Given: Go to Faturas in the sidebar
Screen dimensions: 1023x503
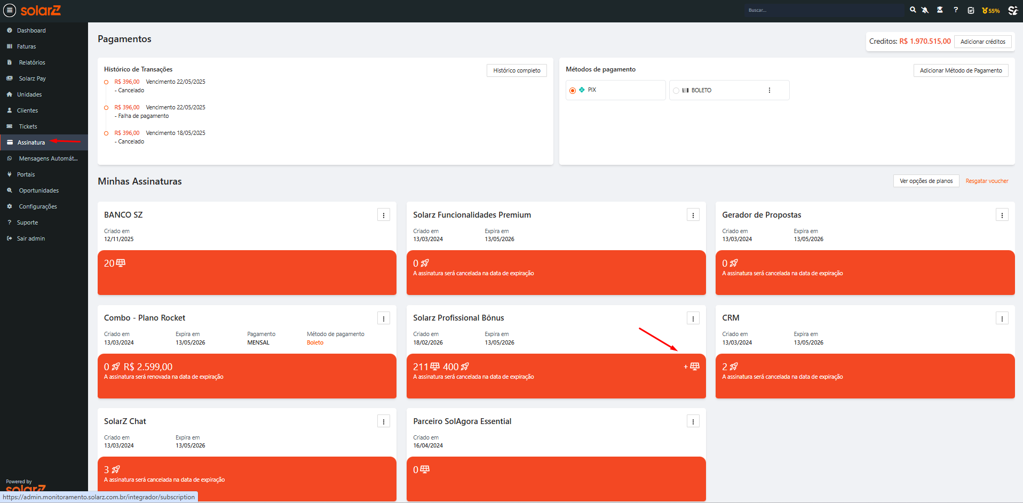Looking at the screenshot, I should [x=26, y=46].
